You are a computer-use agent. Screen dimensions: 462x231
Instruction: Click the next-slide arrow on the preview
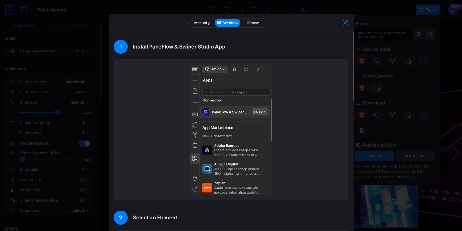click(x=455, y=154)
